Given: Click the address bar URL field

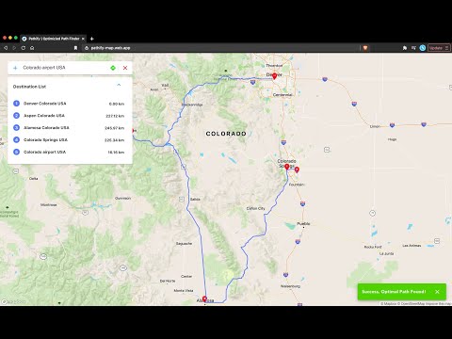Looking at the screenshot, I should pos(219,48).
